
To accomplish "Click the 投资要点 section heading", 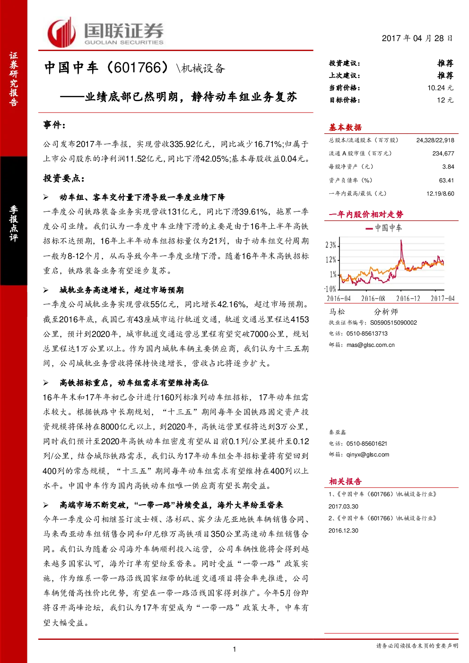I will [64, 178].
